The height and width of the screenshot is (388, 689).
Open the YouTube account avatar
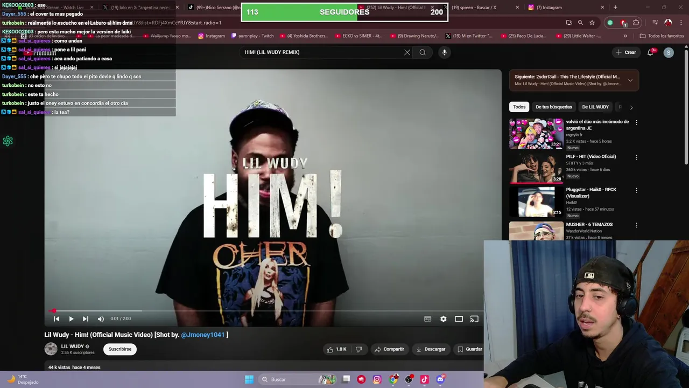click(669, 52)
